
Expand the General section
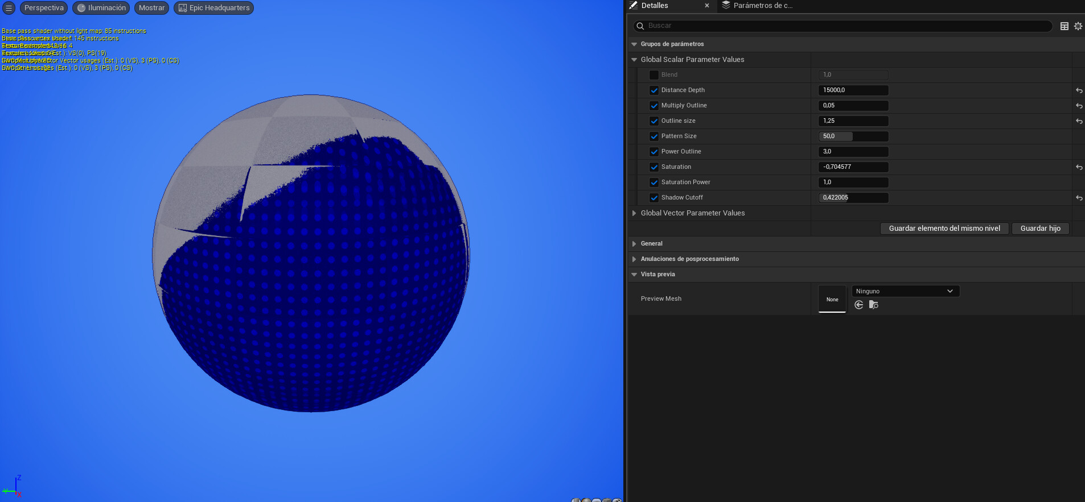634,244
